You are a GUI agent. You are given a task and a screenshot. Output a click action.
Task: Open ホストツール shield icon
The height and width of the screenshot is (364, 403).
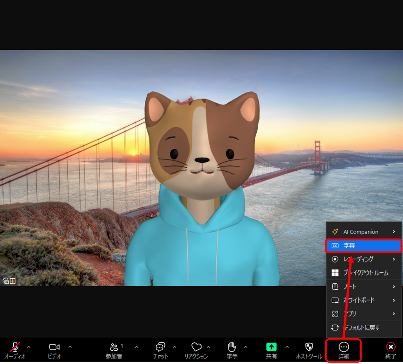click(309, 347)
